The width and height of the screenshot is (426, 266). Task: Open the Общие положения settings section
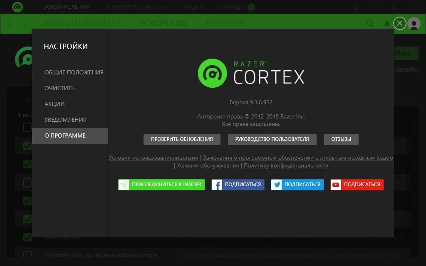point(74,72)
